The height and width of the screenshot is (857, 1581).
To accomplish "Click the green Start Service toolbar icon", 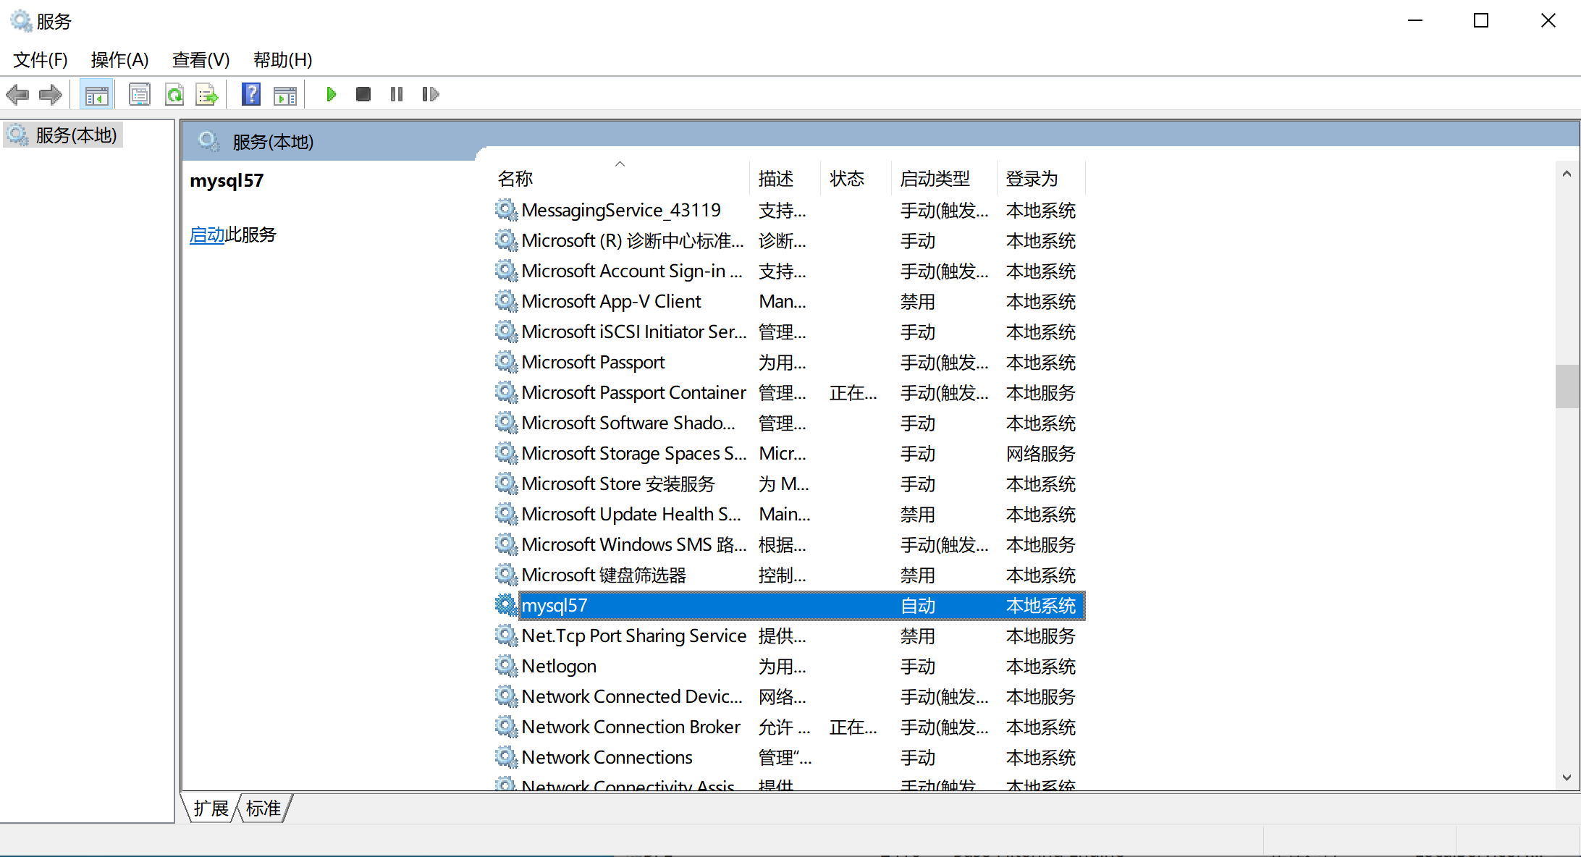I will 331,94.
